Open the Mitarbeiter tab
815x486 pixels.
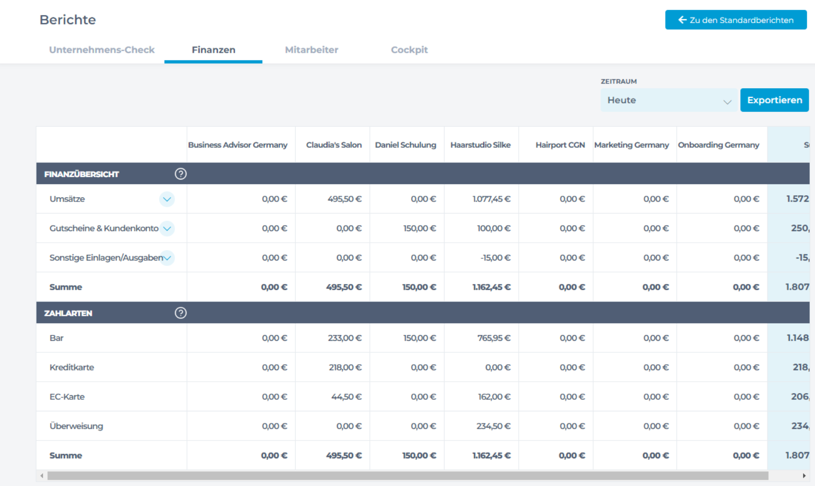311,50
